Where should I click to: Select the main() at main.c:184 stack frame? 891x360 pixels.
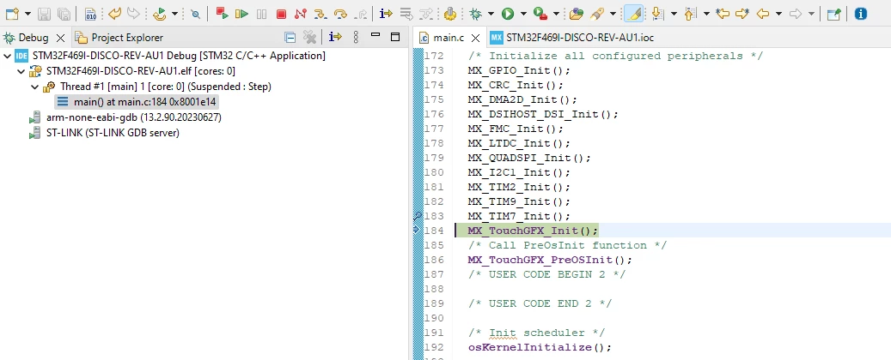pos(137,103)
